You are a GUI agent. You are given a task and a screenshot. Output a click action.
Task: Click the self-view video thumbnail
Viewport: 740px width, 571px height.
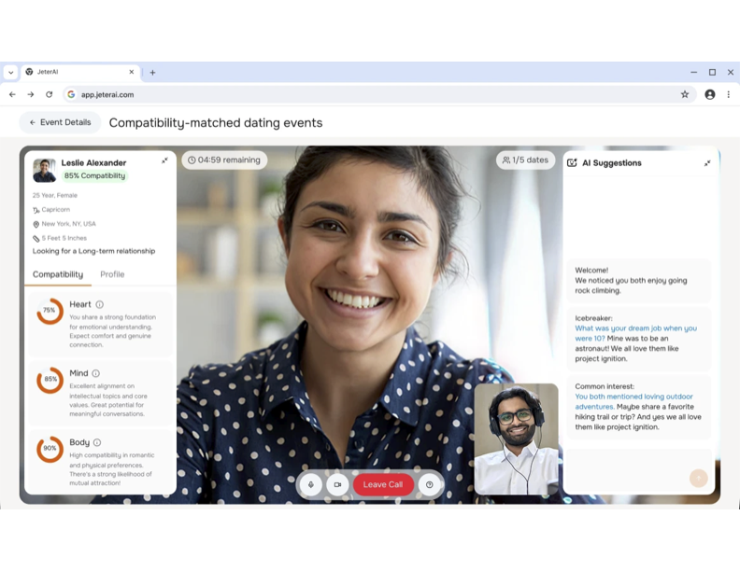pos(516,439)
